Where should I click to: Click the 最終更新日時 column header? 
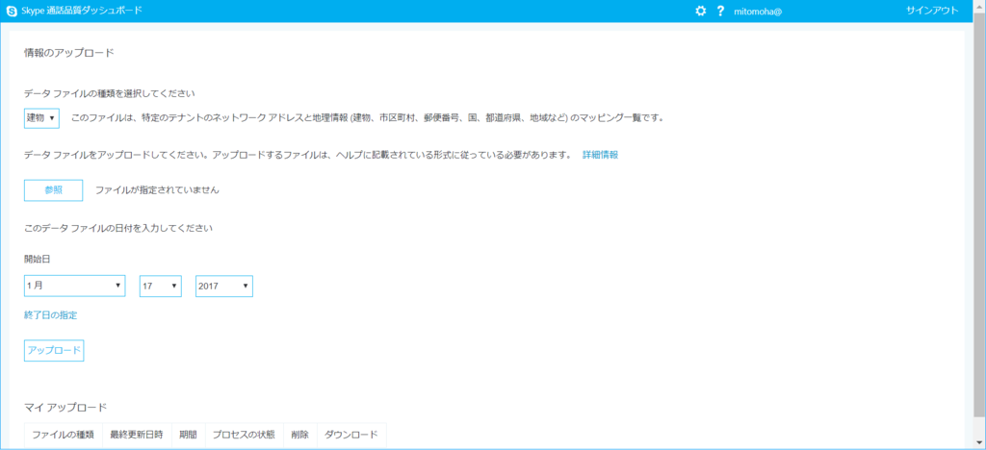click(x=137, y=435)
